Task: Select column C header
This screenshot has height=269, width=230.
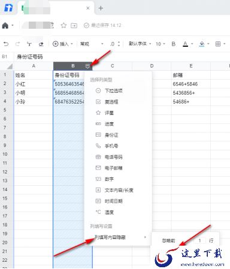Action: [x=113, y=66]
